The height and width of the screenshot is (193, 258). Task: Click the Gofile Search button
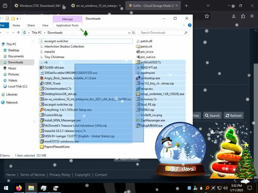[212, 116]
